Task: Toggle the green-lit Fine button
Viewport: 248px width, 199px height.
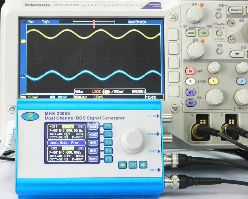Action: 204,33
